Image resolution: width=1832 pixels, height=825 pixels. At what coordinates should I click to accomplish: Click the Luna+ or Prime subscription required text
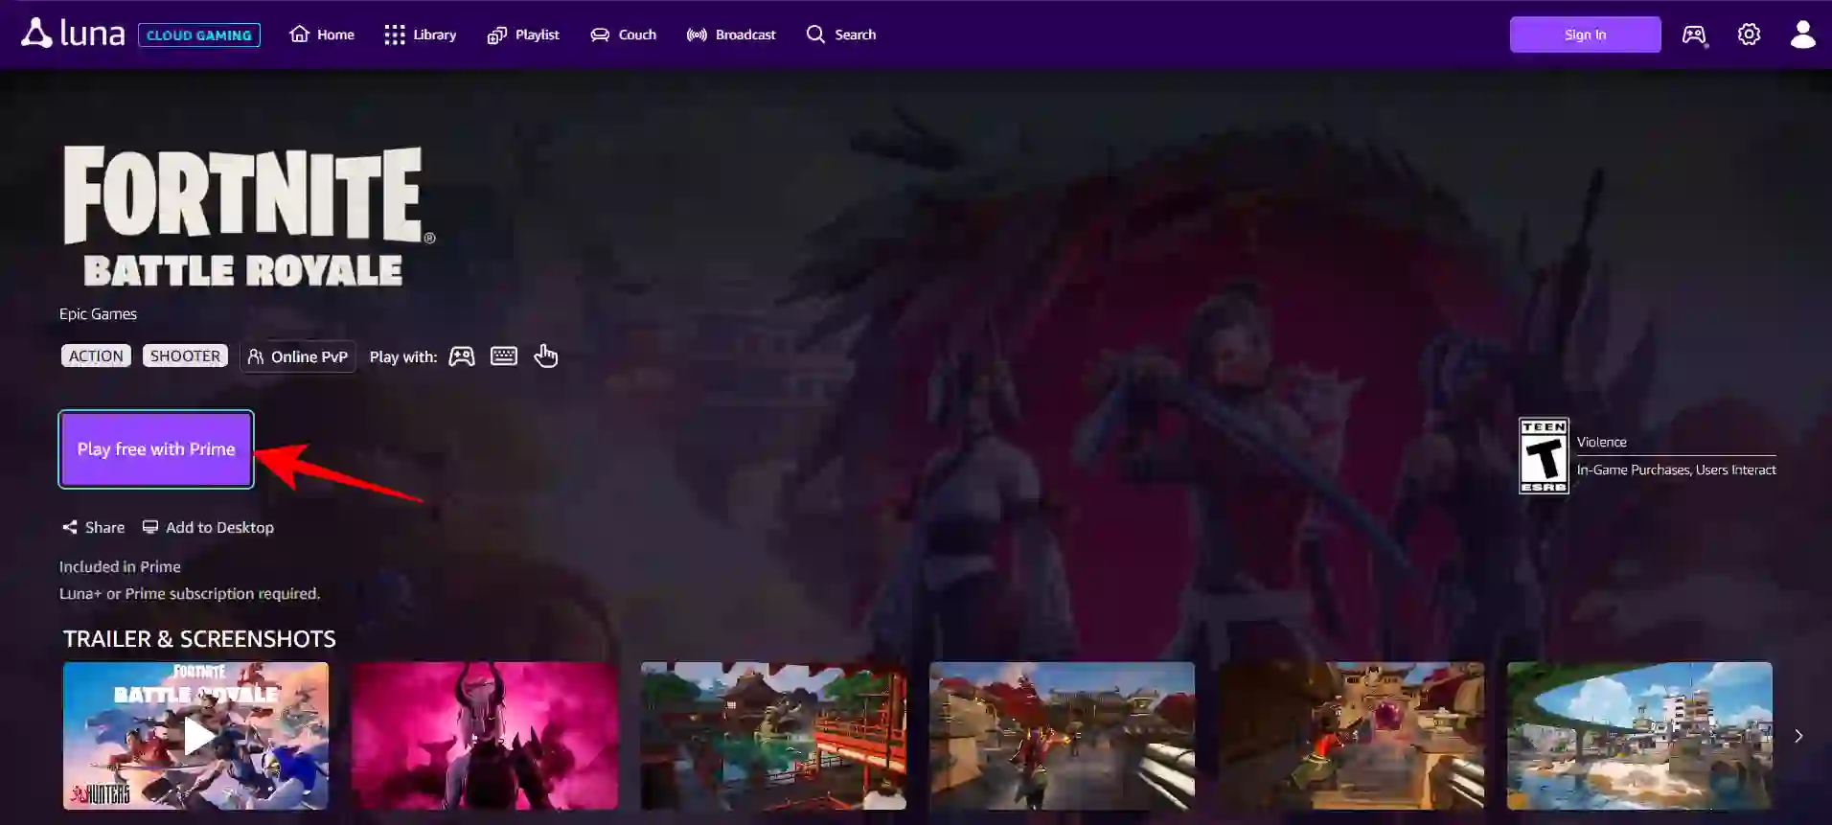click(x=190, y=593)
